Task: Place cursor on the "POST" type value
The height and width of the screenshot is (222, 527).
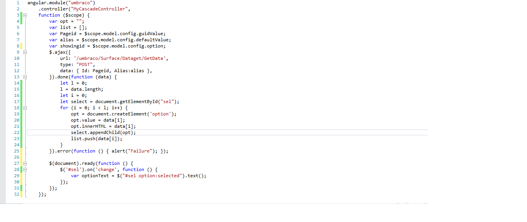Action: pyautogui.click(x=84, y=64)
